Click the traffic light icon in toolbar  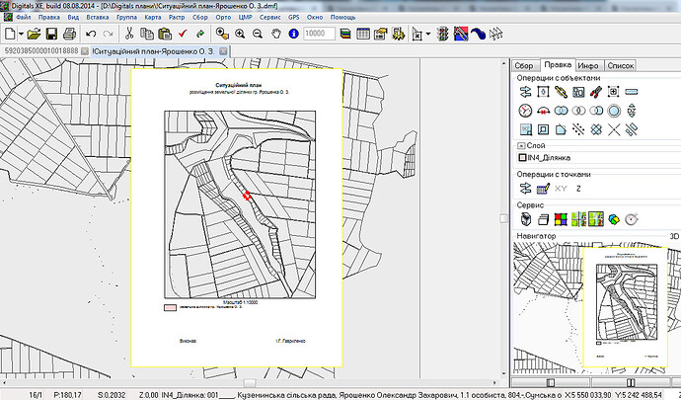(442, 34)
